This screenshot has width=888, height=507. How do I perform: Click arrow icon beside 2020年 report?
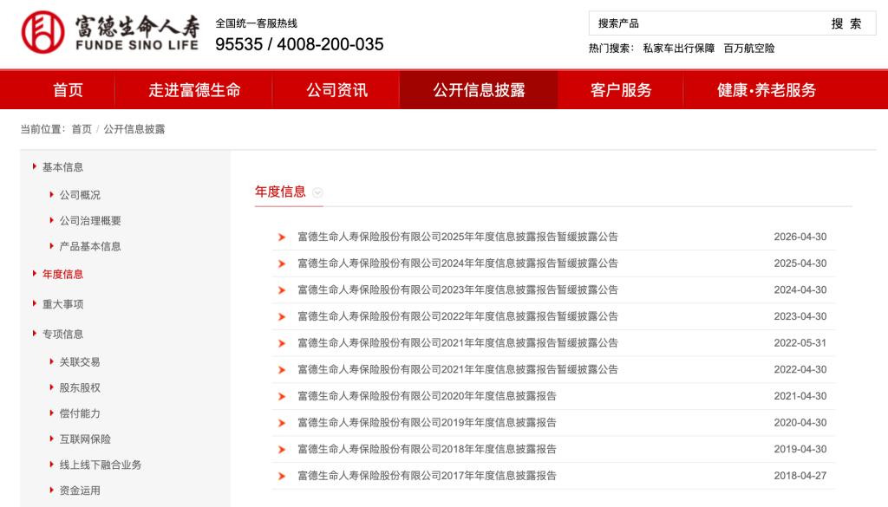282,397
